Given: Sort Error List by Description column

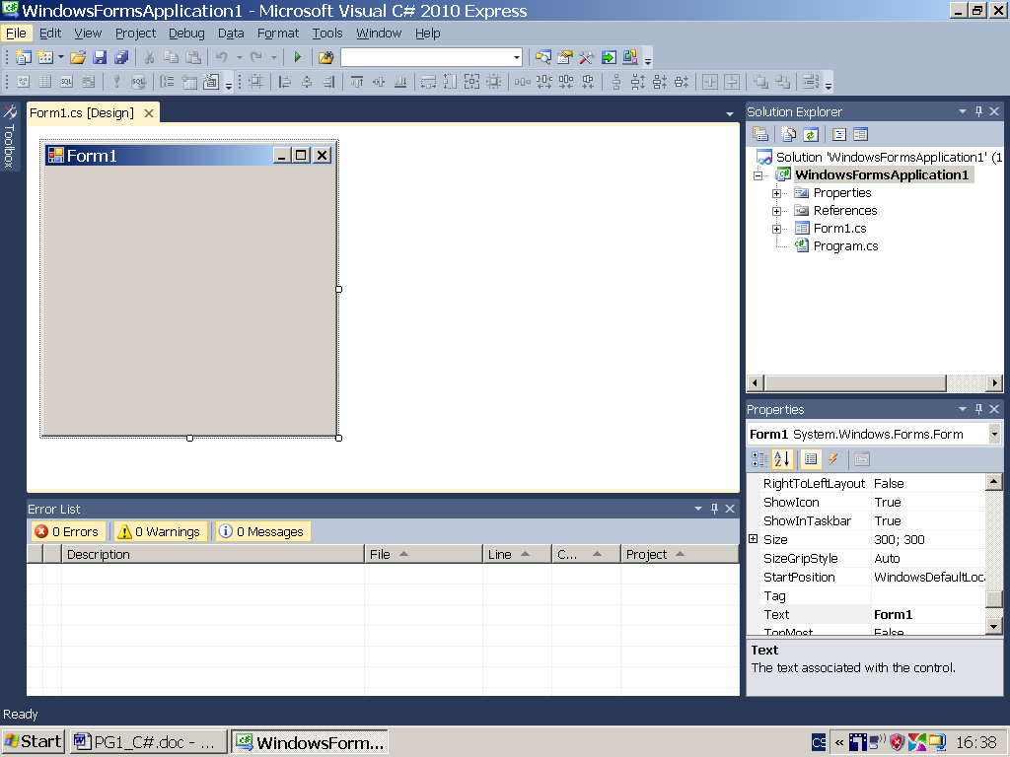Looking at the screenshot, I should 213,554.
